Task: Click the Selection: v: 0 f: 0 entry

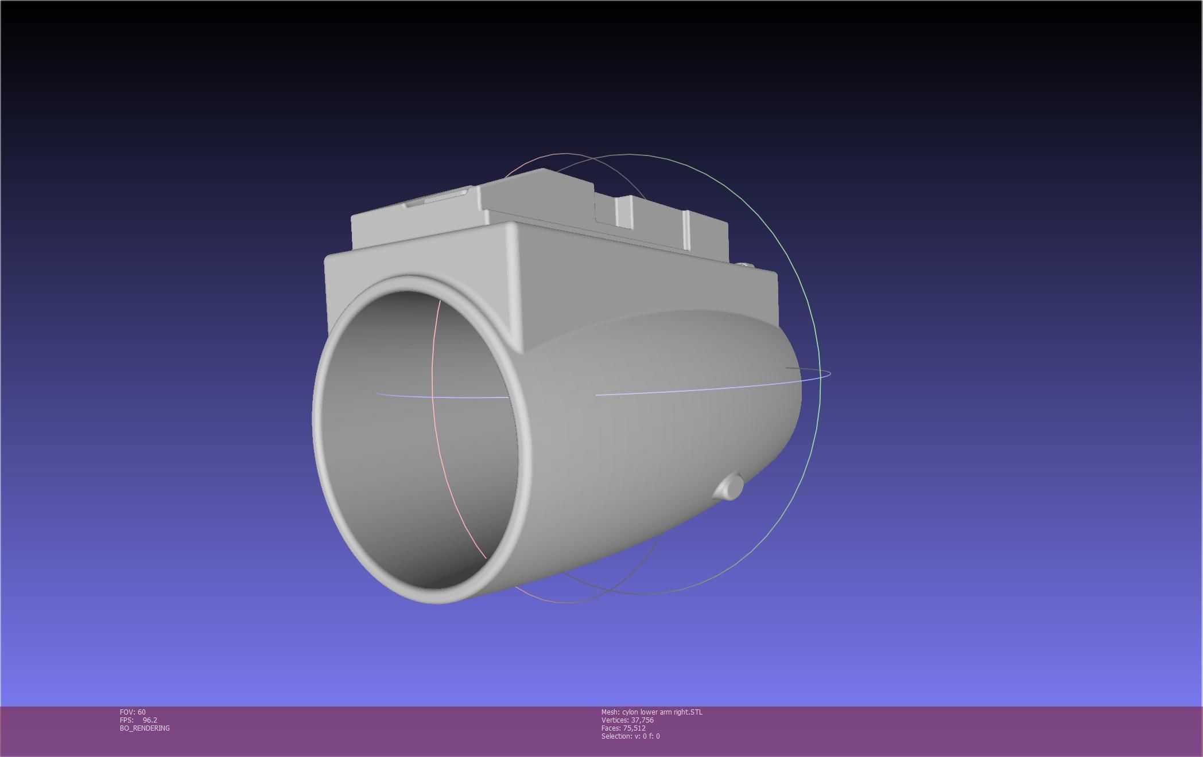Action: coord(630,736)
